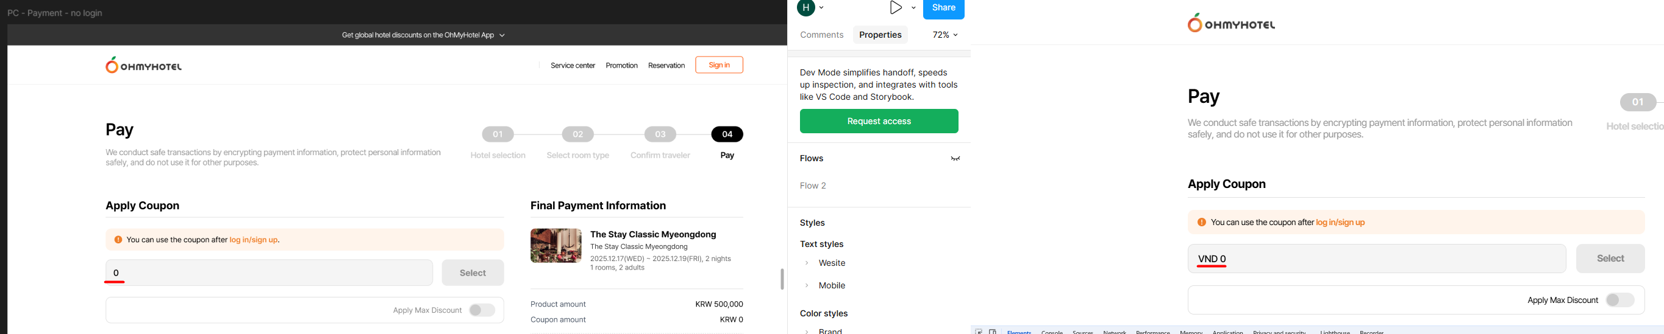Click the DevTools inspect element icon

tap(979, 332)
